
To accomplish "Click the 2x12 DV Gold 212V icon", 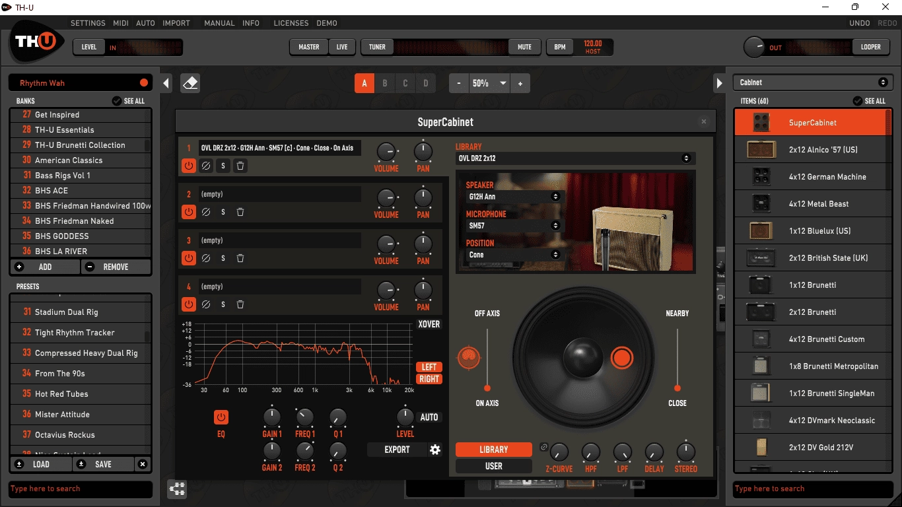I will coord(761,447).
